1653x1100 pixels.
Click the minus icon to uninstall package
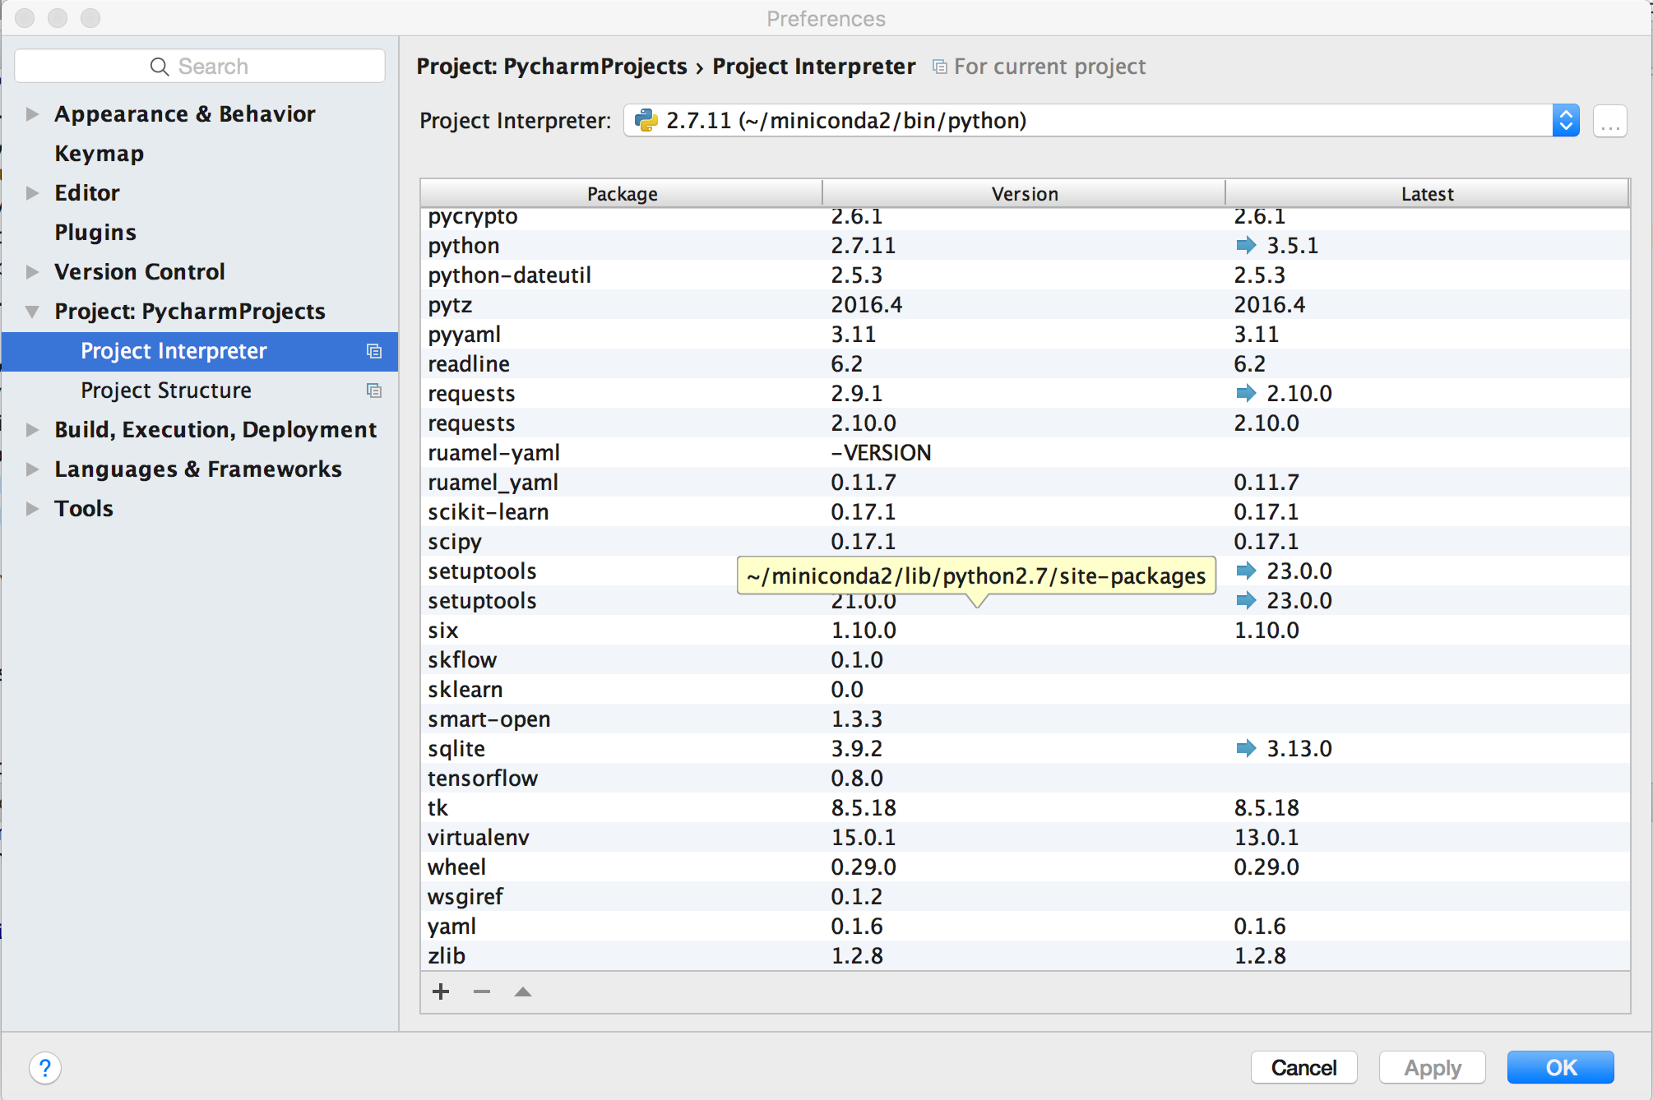(x=482, y=991)
